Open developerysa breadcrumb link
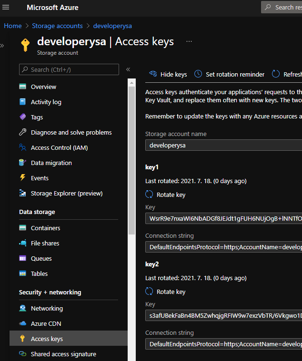Image resolution: width=302 pixels, height=361 pixels. coord(112,26)
